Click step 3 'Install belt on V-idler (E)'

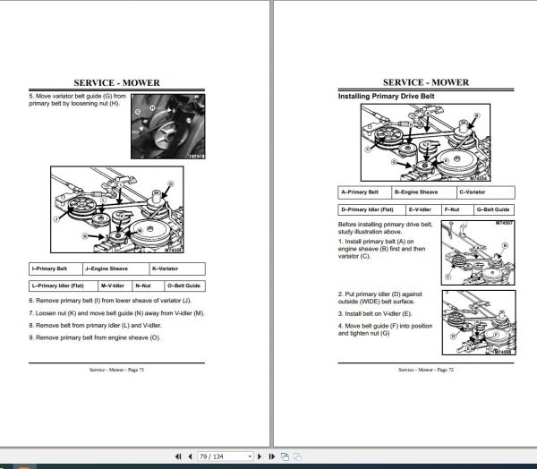pos(375,314)
